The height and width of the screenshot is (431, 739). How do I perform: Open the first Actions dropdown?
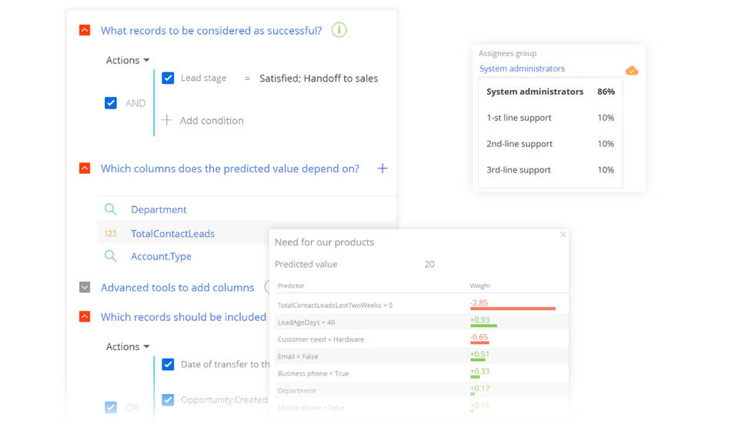[x=128, y=60]
